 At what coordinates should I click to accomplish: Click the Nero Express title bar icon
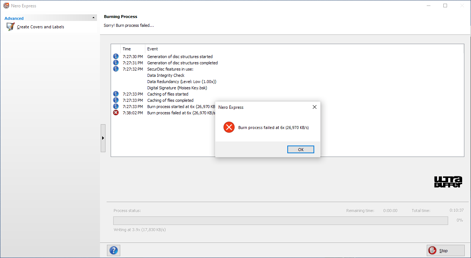coord(6,6)
